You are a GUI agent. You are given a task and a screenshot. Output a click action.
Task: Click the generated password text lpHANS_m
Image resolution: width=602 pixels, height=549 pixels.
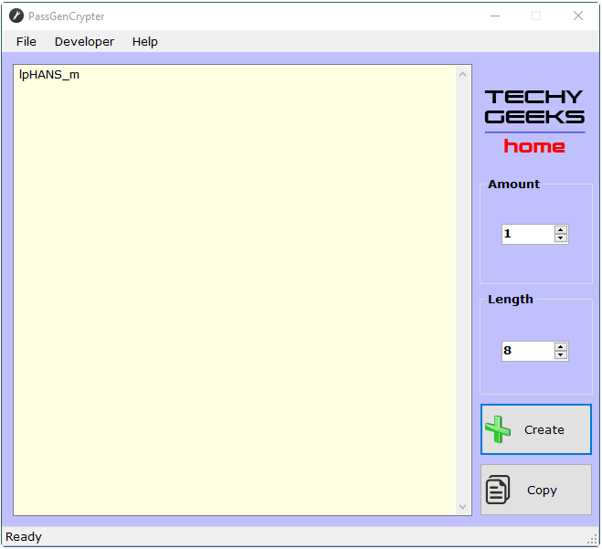click(49, 75)
